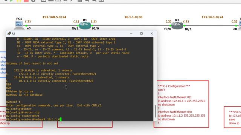The image size is (241, 135).
Task: Click green link status dot at R1 f0/0
Action: pyautogui.click(x=92, y=25)
